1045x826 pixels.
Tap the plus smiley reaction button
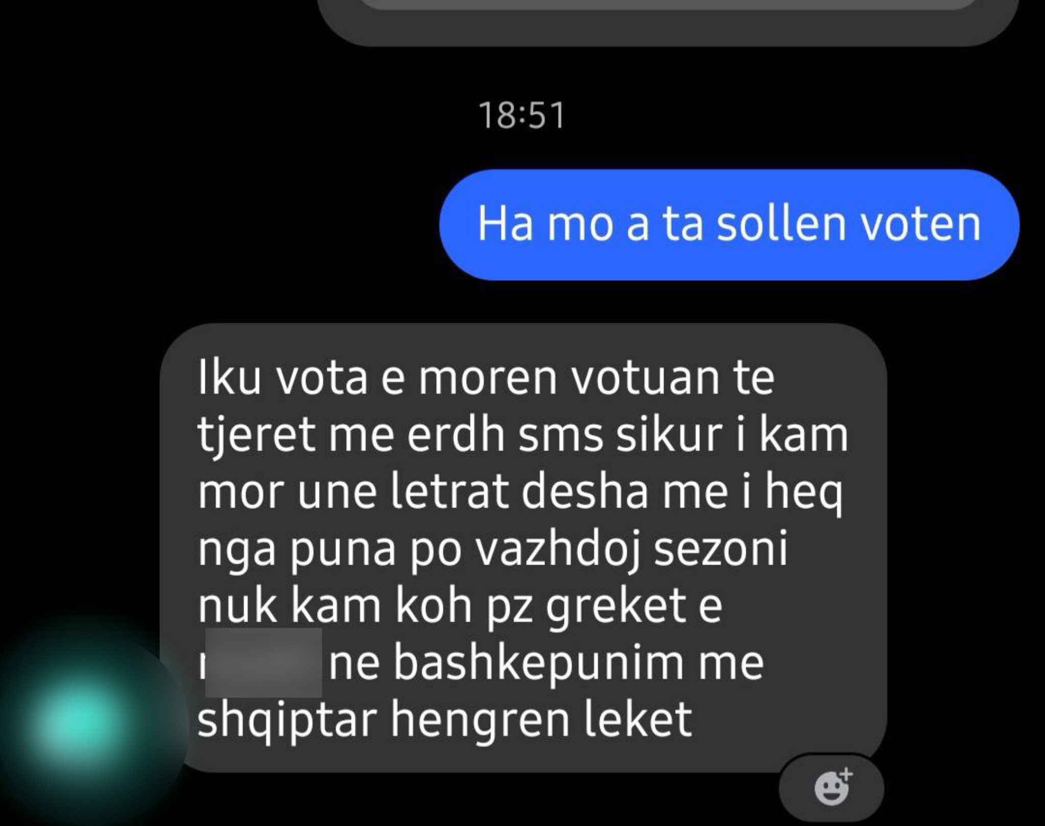click(x=832, y=789)
